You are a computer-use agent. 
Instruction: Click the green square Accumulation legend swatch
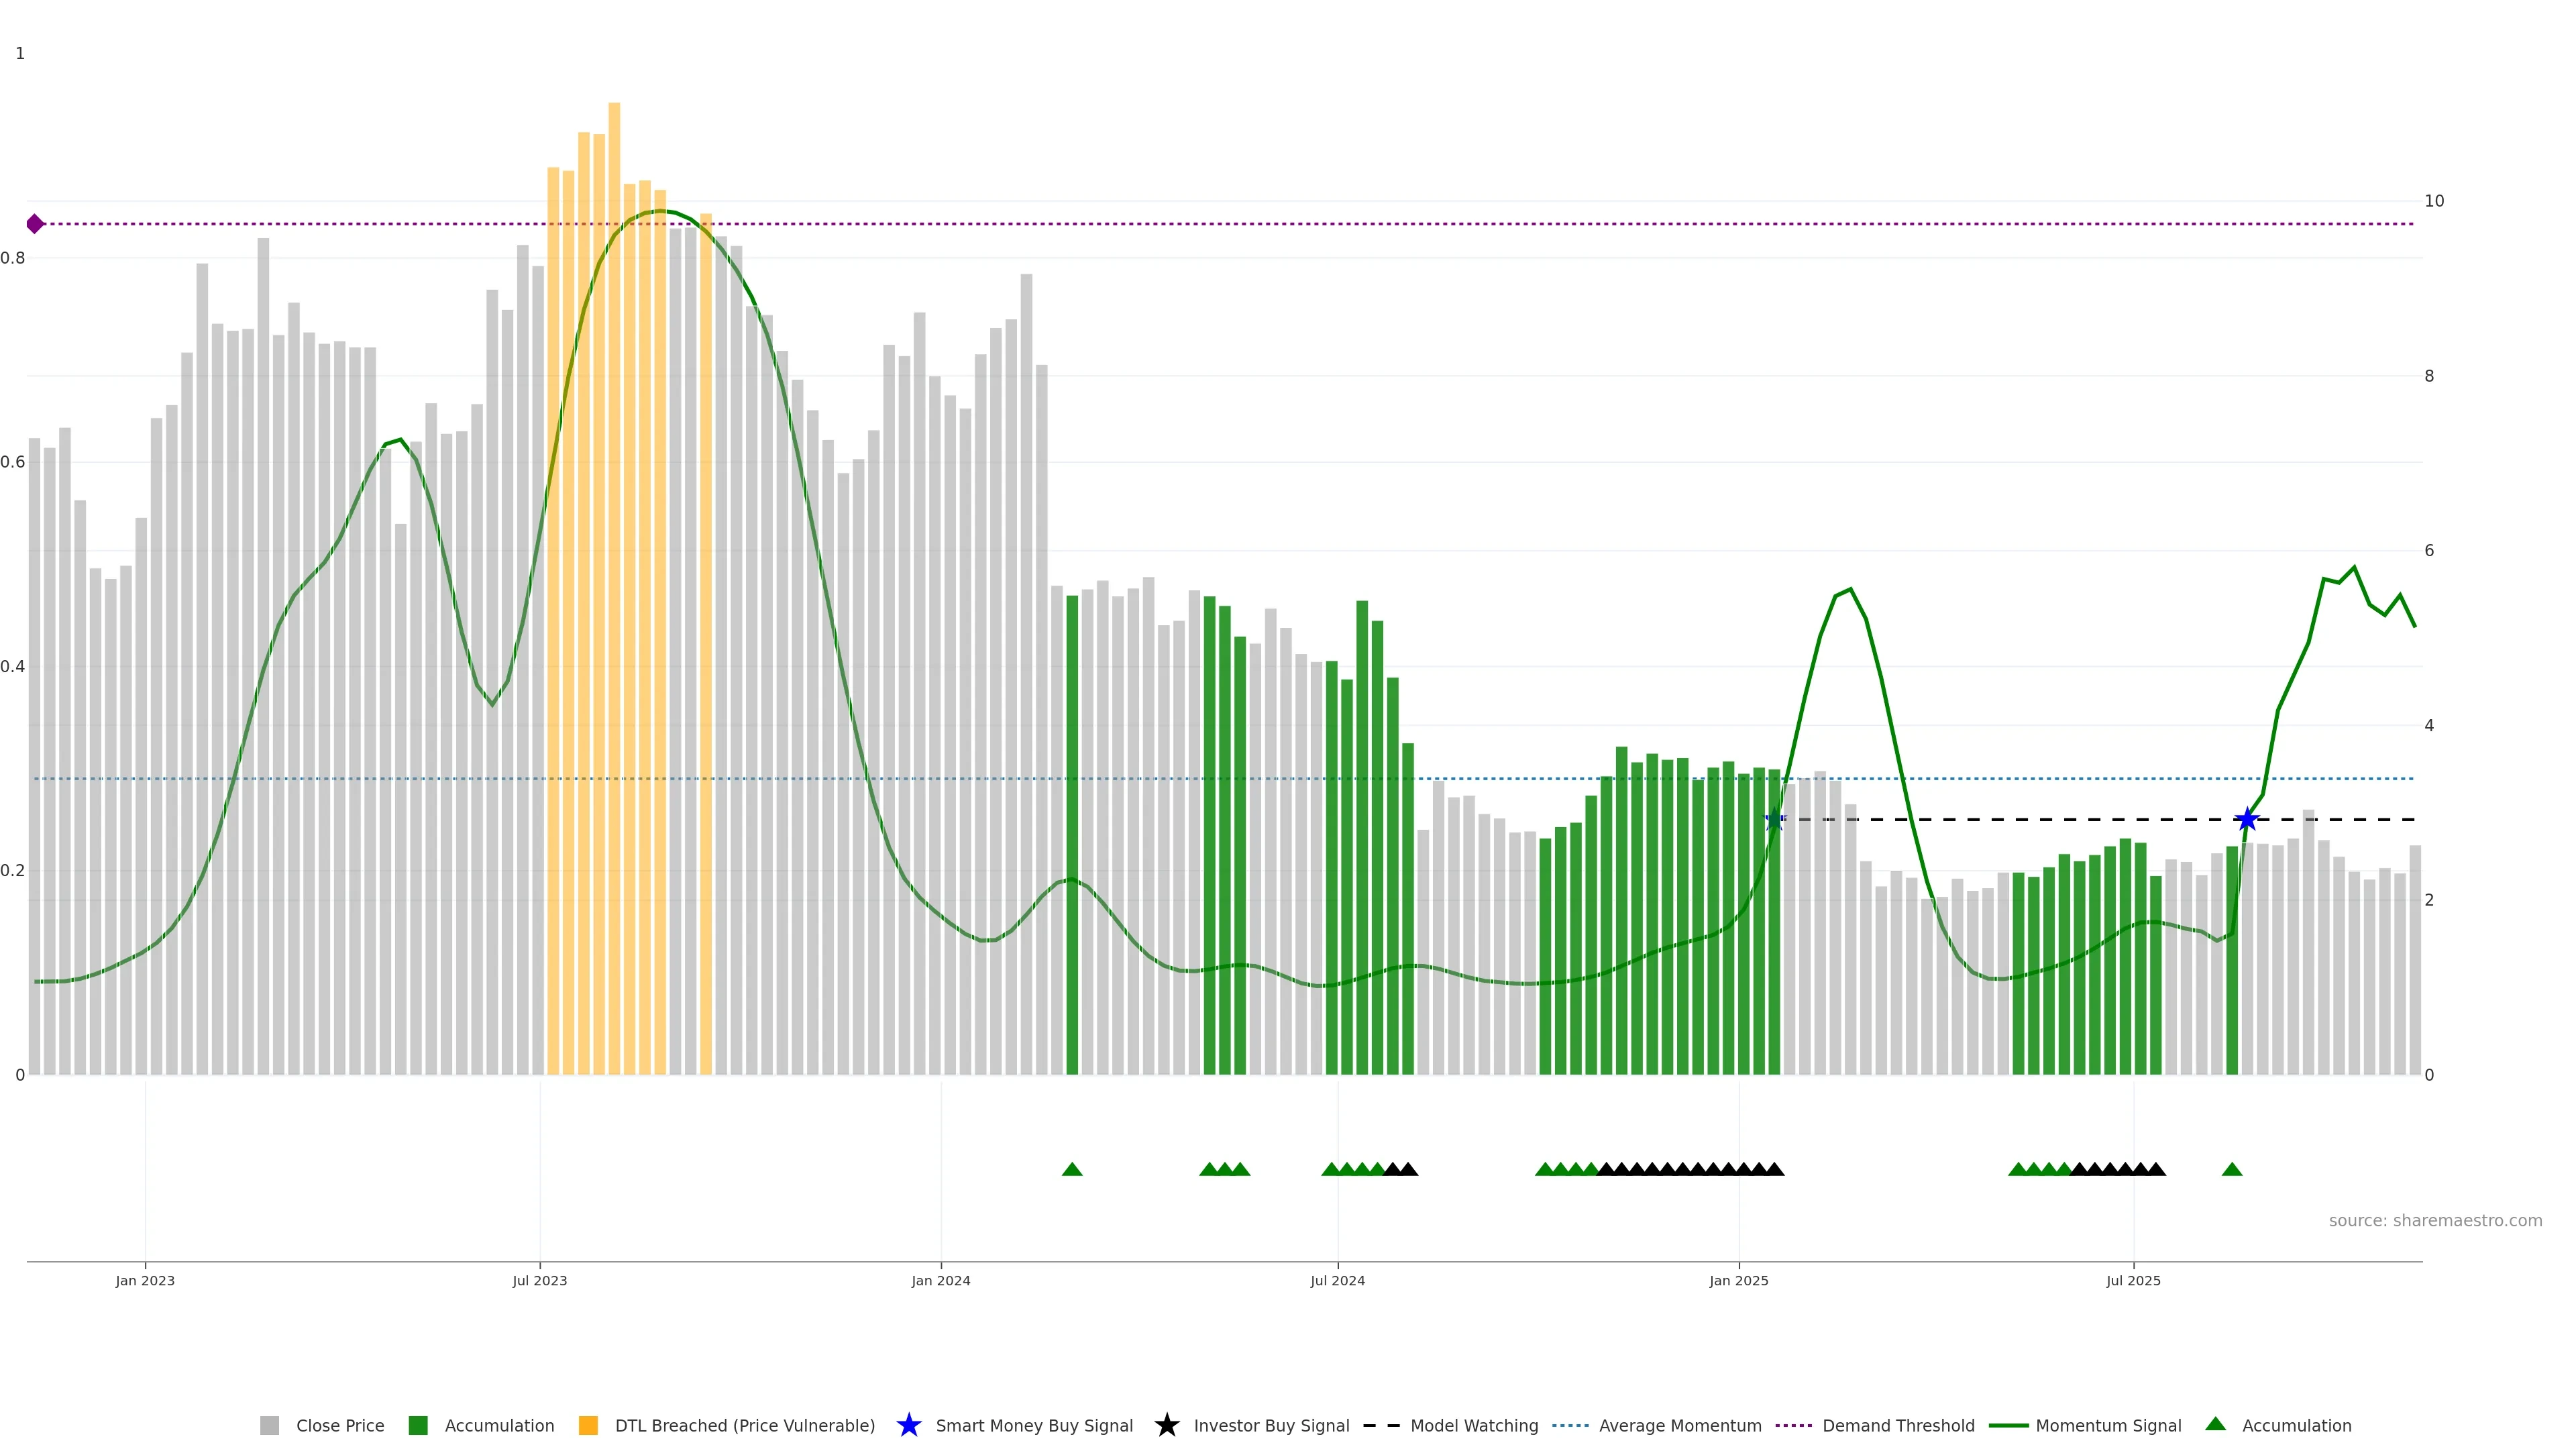[418, 1425]
